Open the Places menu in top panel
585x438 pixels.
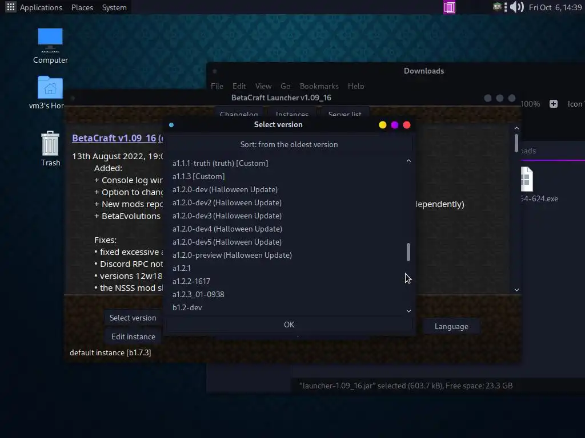tap(82, 7)
